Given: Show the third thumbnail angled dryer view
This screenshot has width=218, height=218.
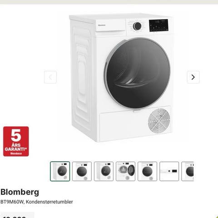Looking at the screenshot, I should (104, 171).
